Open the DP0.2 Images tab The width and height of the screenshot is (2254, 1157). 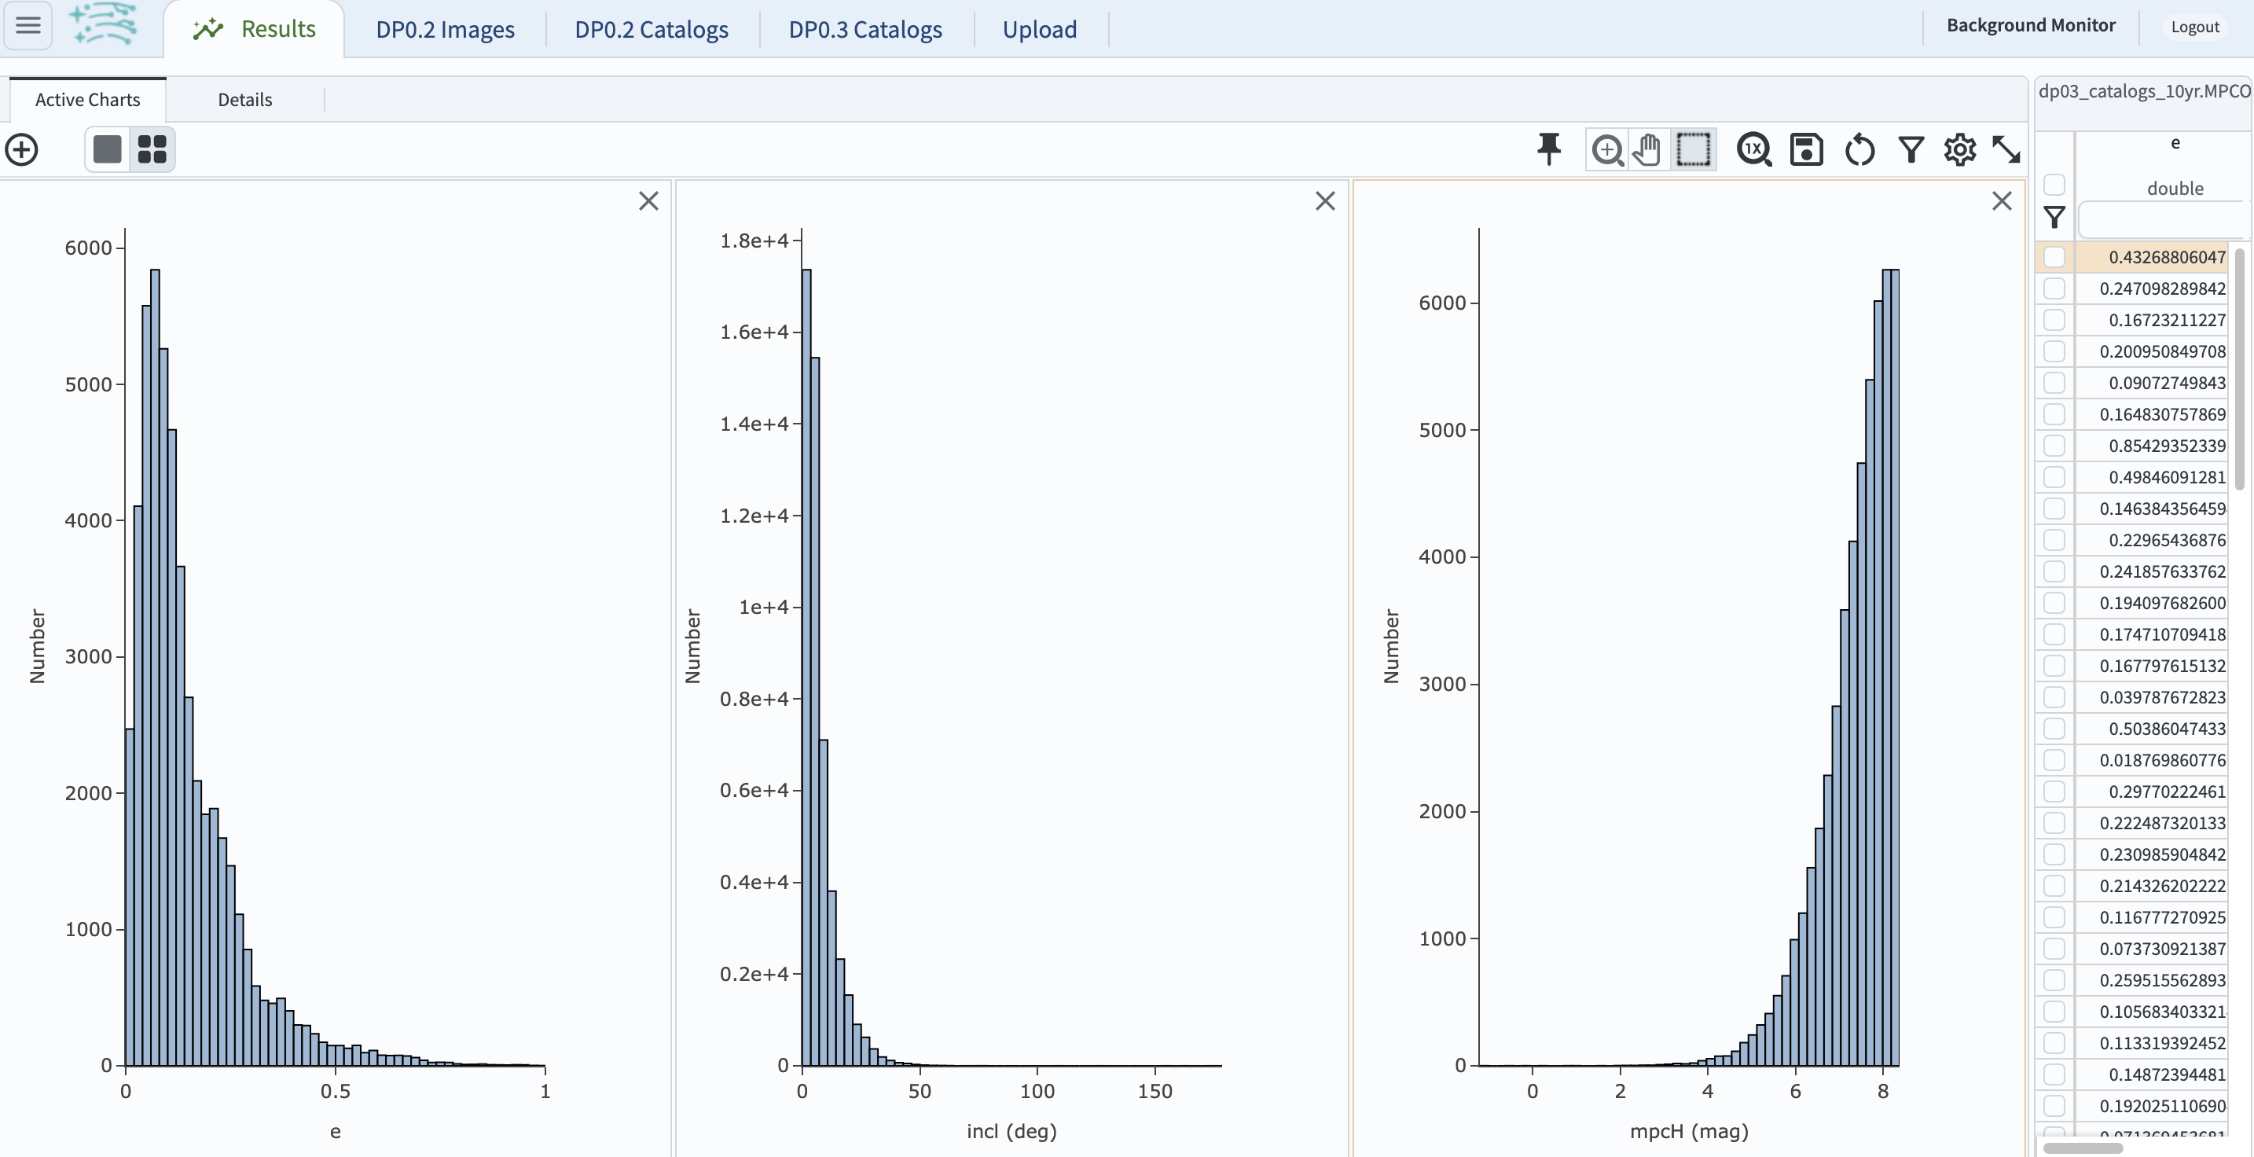point(444,30)
